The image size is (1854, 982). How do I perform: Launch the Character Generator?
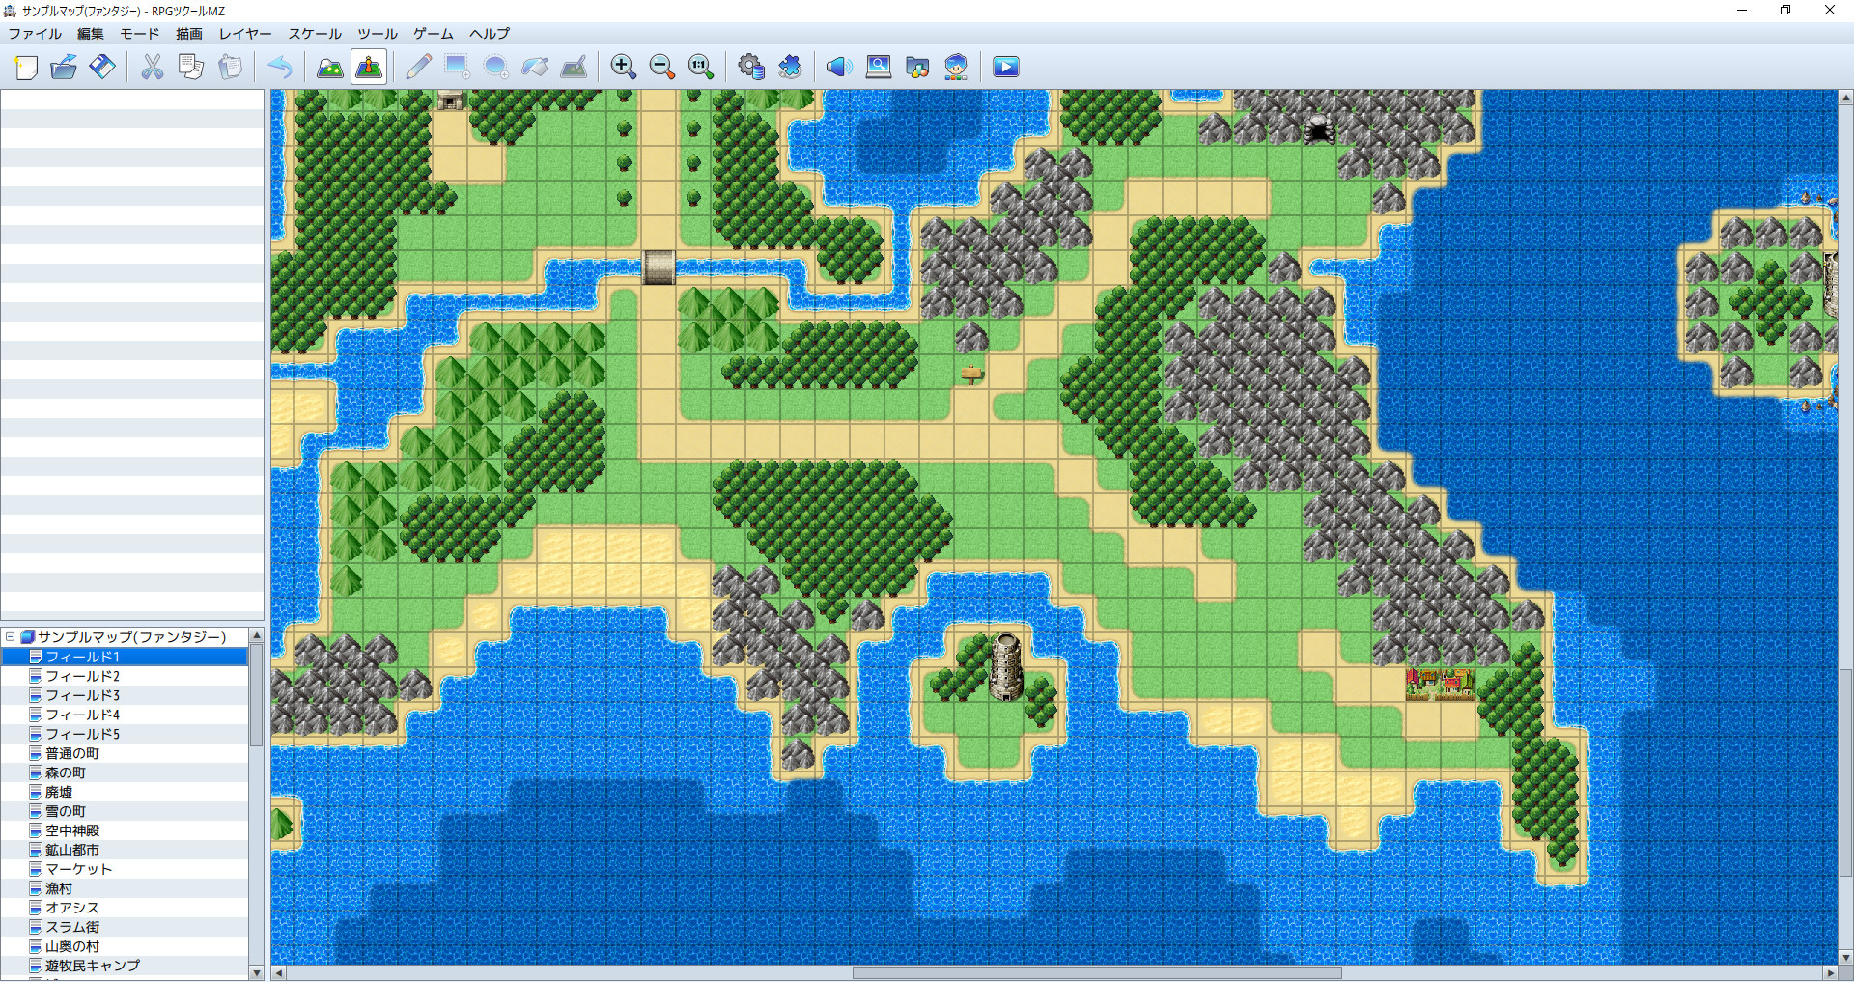(x=956, y=67)
